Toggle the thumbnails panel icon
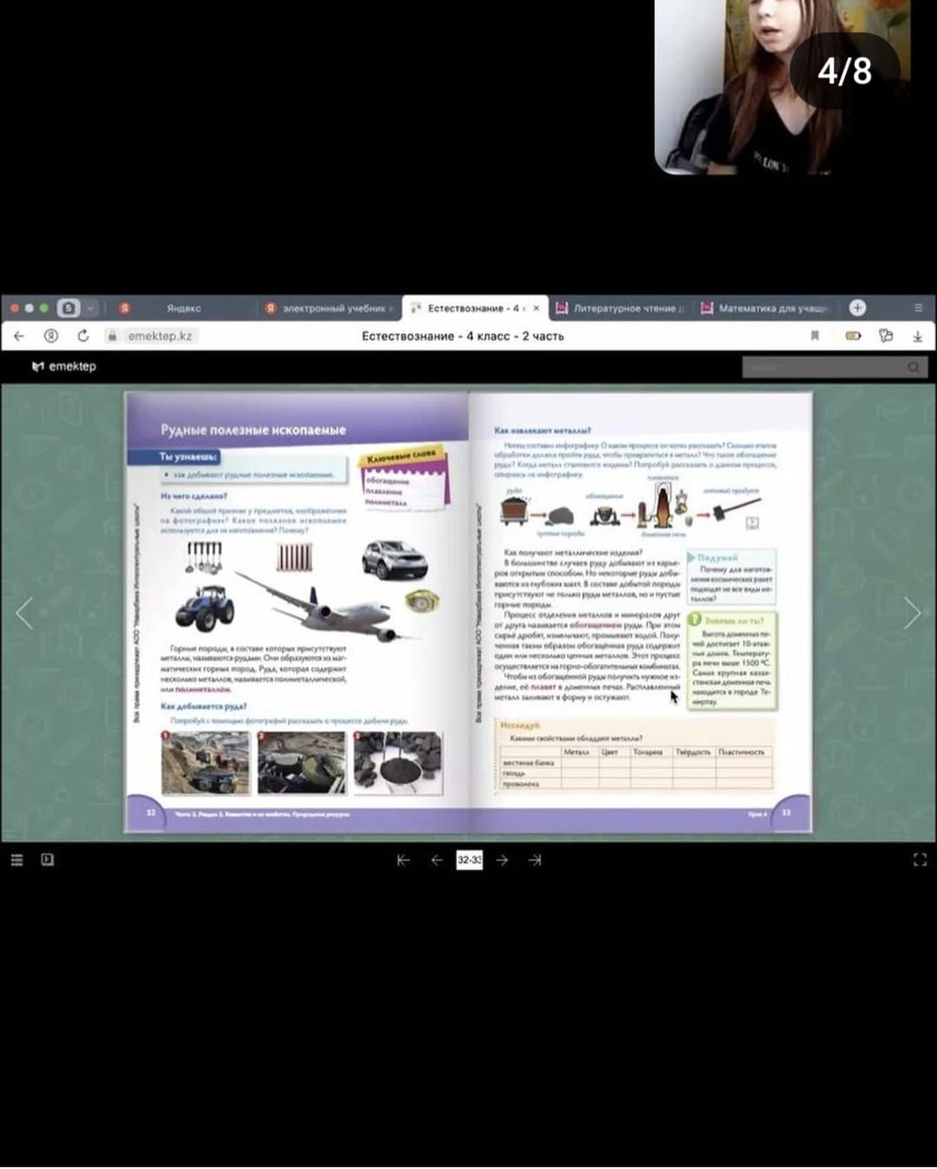 click(x=48, y=860)
